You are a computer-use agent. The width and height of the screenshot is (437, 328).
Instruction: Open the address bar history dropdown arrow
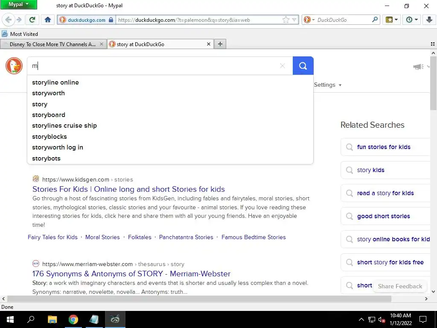coord(294,20)
